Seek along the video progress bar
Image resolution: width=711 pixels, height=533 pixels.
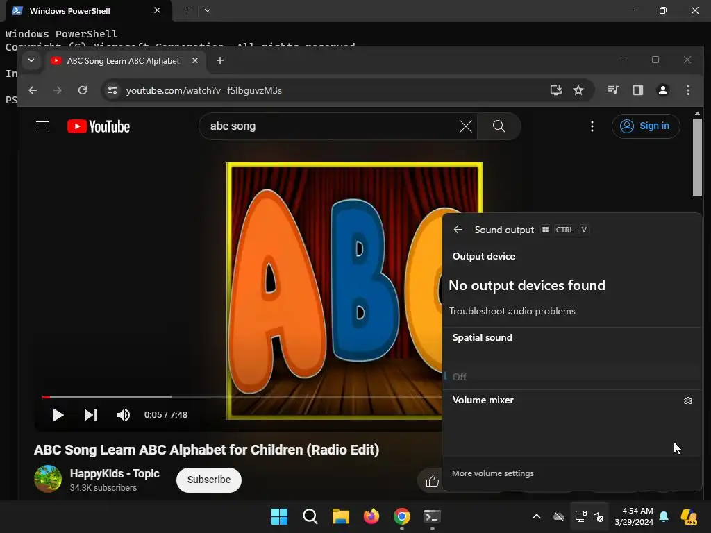242,397
